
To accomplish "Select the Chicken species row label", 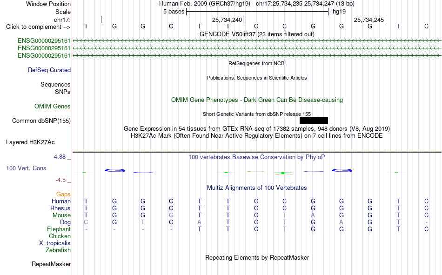I will pyautogui.click(x=60, y=236).
